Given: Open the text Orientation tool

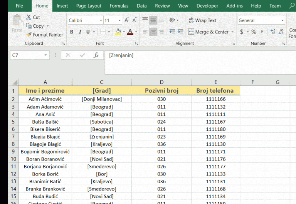Looking at the screenshot, I should coord(172,20).
